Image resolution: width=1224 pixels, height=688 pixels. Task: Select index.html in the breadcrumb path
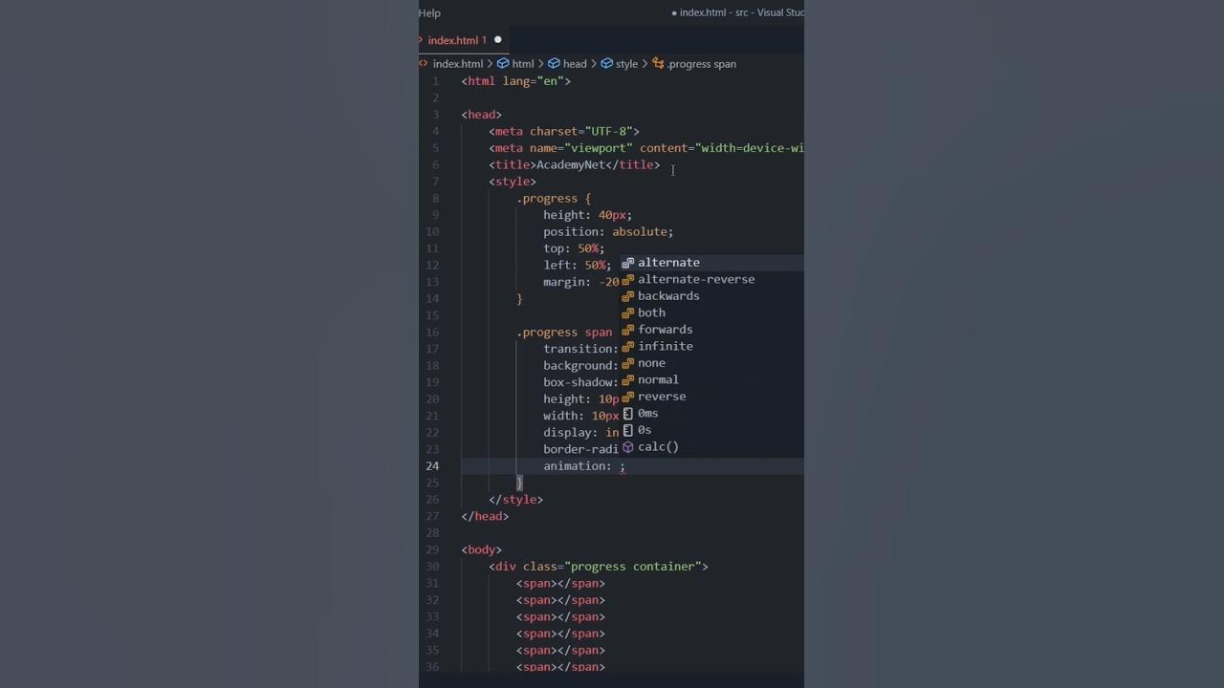[457, 64]
